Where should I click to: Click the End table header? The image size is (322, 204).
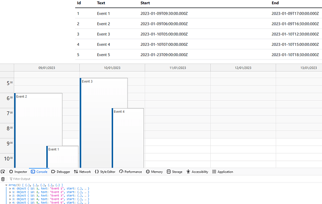point(275,3)
